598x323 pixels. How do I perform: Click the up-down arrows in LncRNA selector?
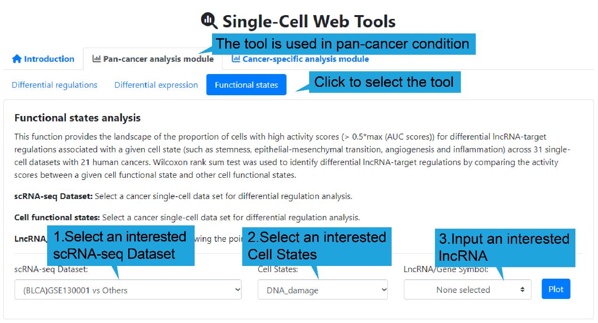coord(522,290)
